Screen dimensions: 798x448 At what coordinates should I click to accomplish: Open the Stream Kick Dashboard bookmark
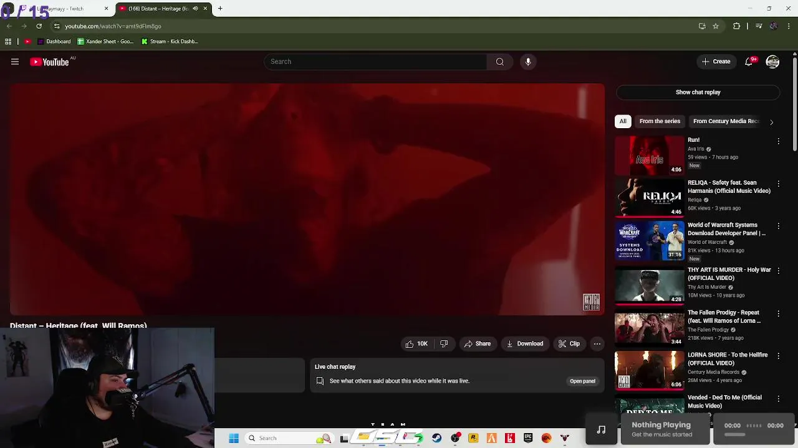[x=170, y=42]
